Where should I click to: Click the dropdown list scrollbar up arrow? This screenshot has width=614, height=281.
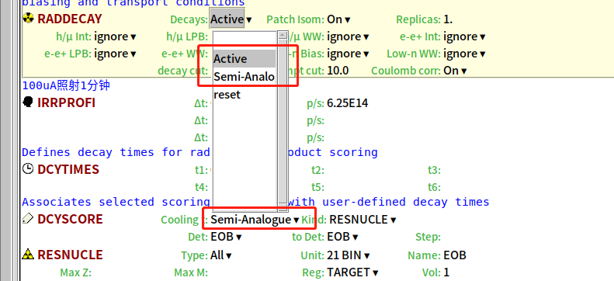click(x=283, y=36)
